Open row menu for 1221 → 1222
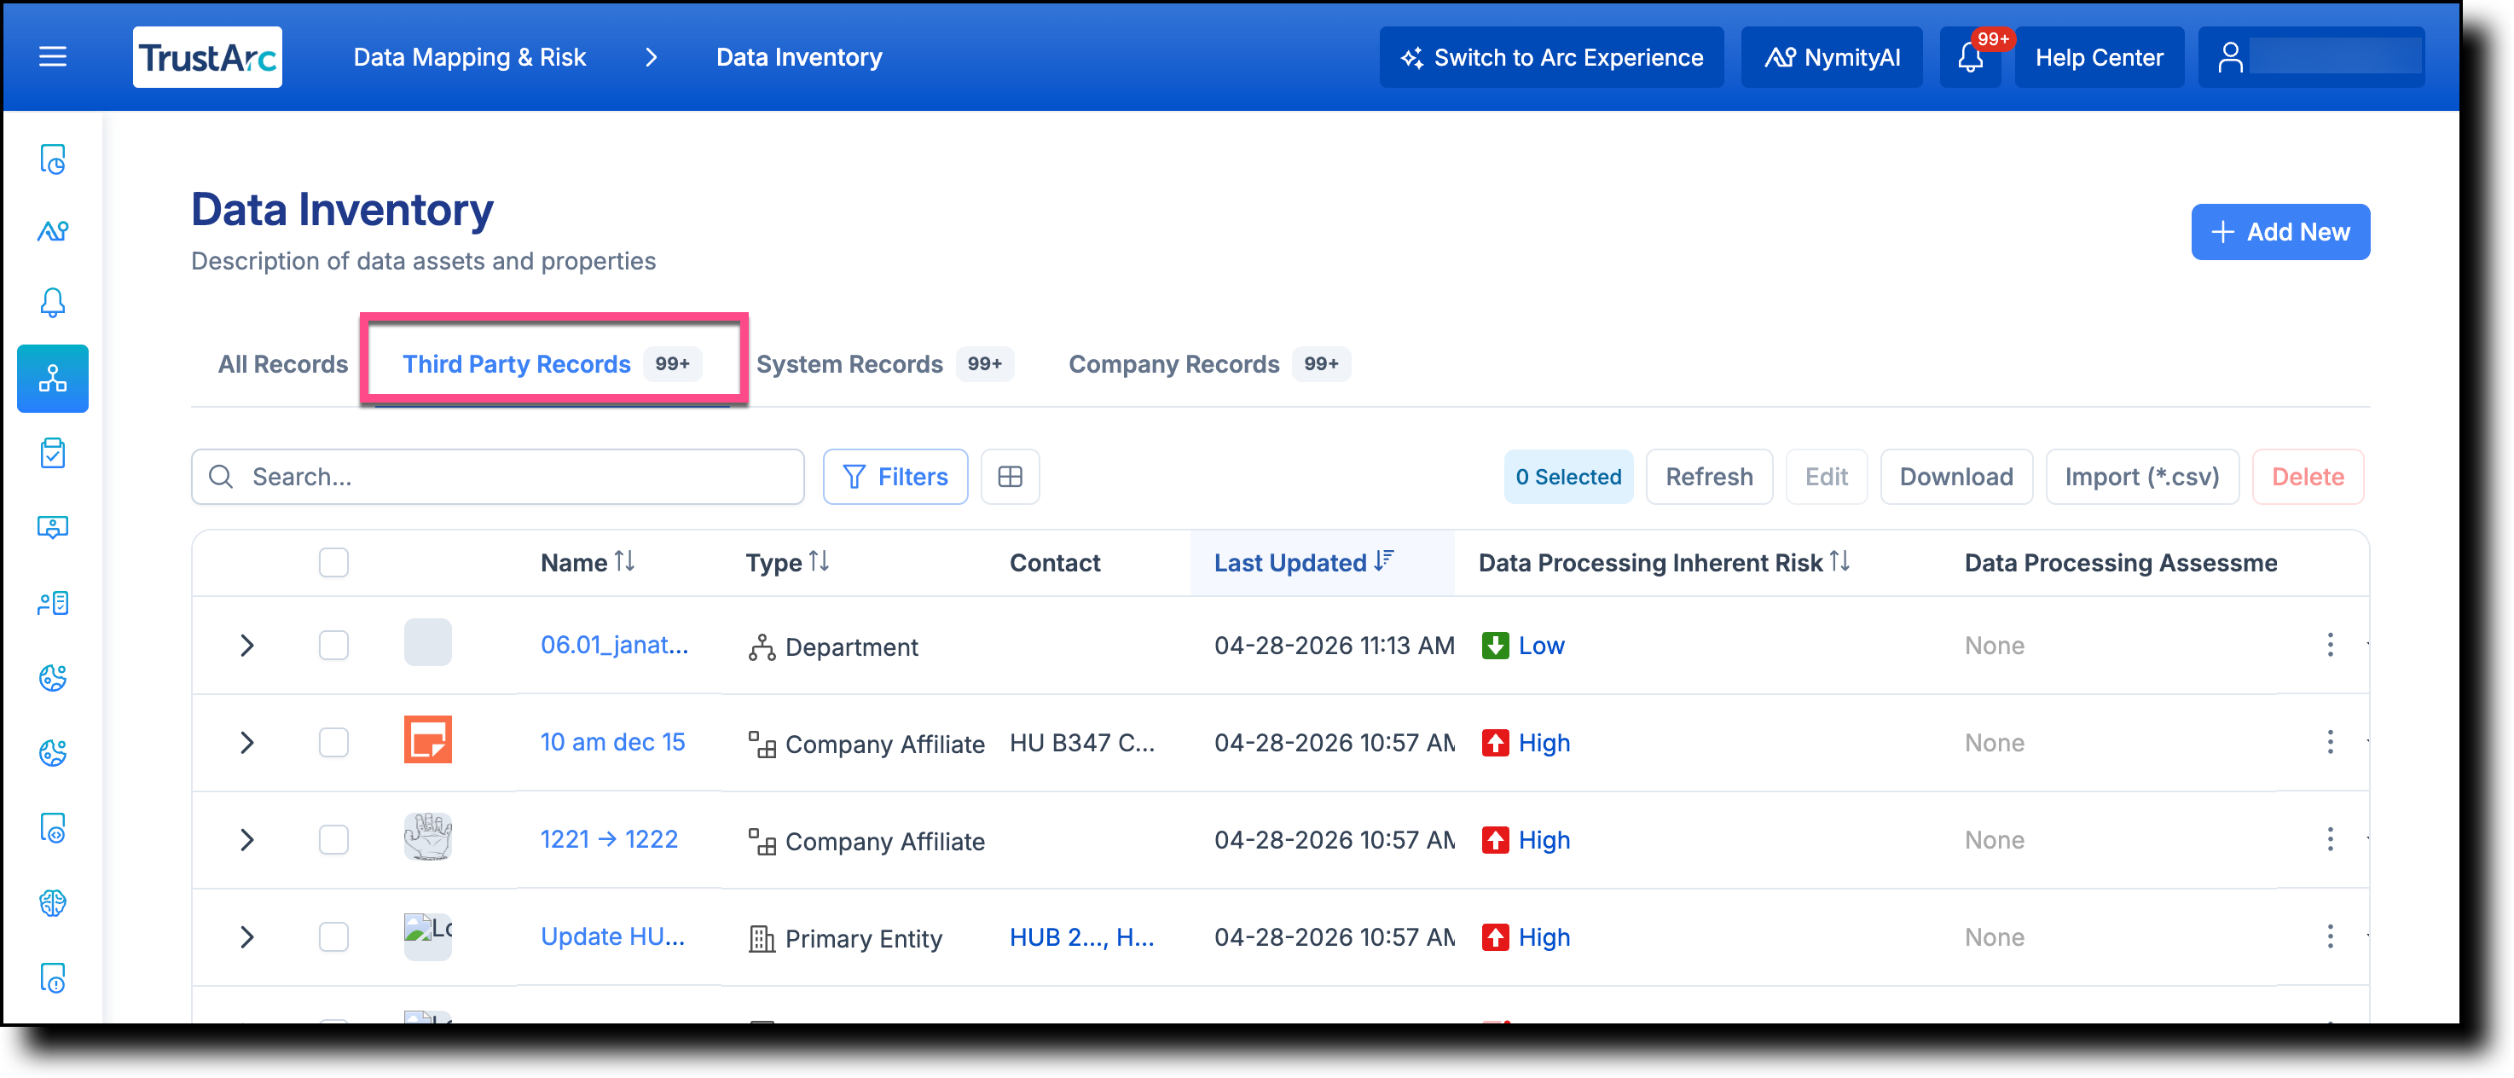2514x1078 pixels. point(2330,840)
